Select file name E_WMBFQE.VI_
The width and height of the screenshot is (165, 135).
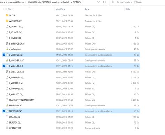(x=16, y=89)
